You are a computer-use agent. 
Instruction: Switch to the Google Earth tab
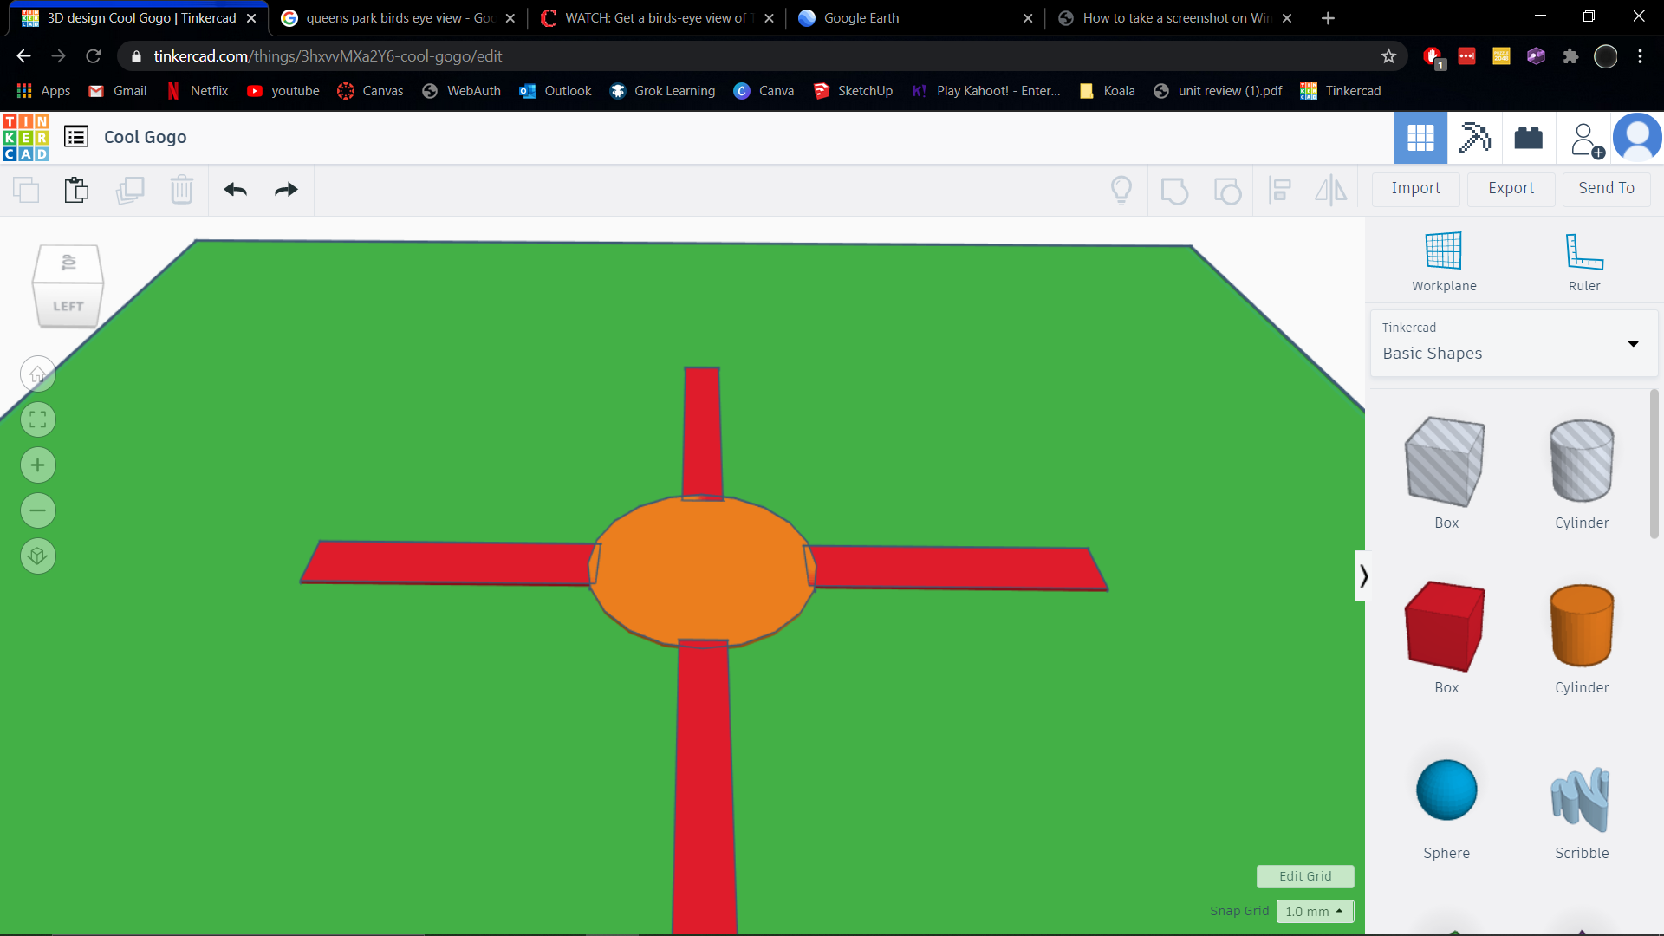click(x=915, y=18)
